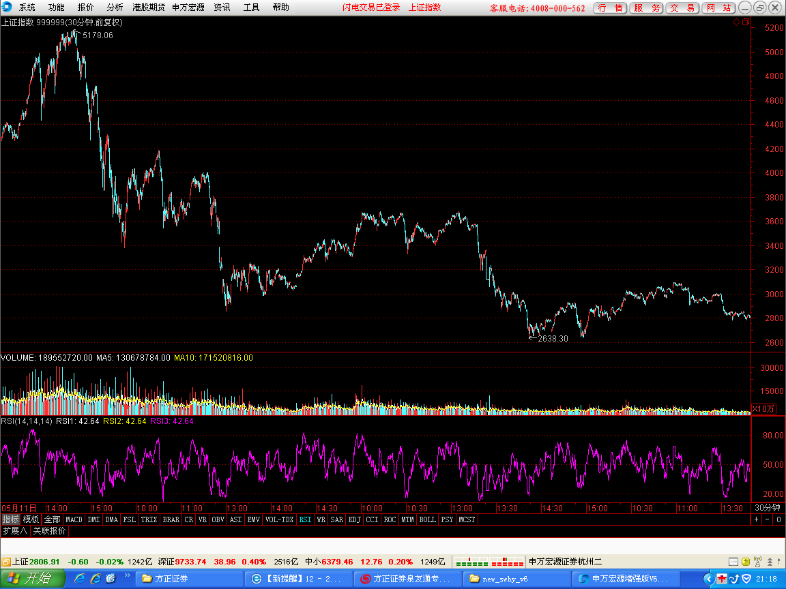Viewport: 786px width, 589px height.
Task: Click the double up-arrow icon in status bar
Action: tap(770, 562)
